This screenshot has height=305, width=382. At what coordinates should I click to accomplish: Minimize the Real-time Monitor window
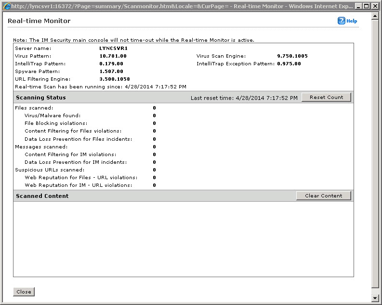359,6
